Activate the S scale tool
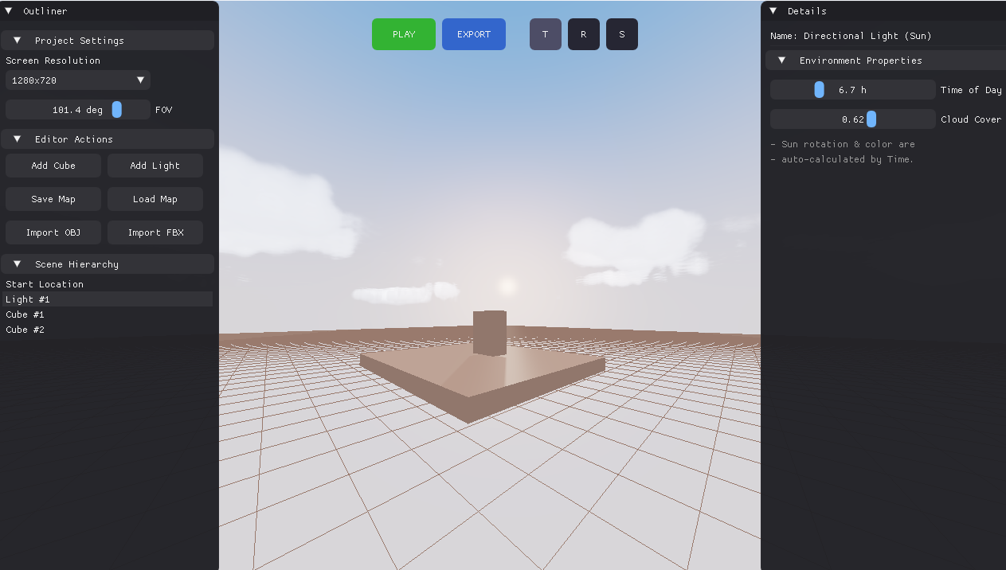Image resolution: width=1006 pixels, height=570 pixels. pyautogui.click(x=621, y=34)
